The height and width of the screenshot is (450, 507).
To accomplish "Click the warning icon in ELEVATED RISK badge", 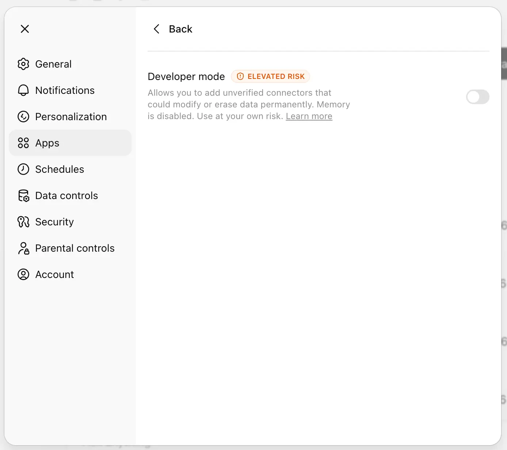I will (240, 76).
